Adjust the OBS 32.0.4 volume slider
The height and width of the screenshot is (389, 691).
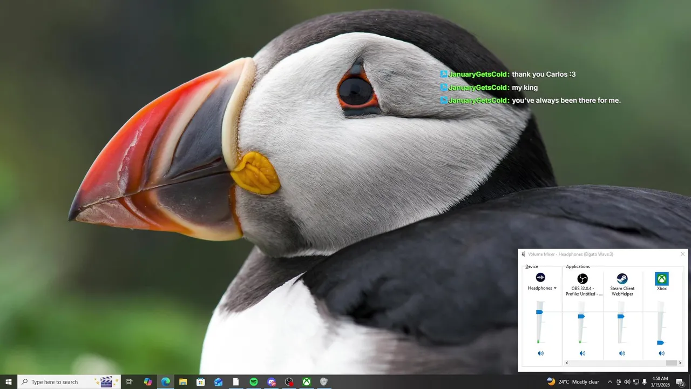(x=581, y=316)
